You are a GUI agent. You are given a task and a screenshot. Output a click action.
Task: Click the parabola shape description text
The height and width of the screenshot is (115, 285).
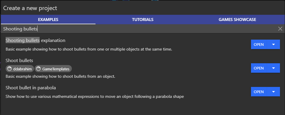coord(95,96)
